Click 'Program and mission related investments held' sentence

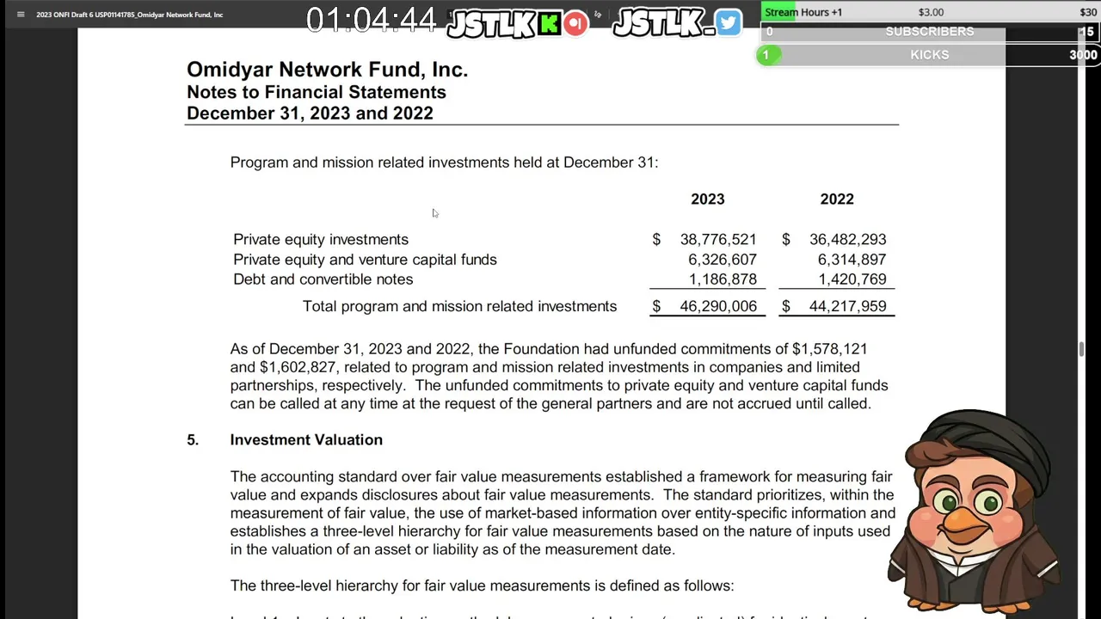tap(444, 162)
